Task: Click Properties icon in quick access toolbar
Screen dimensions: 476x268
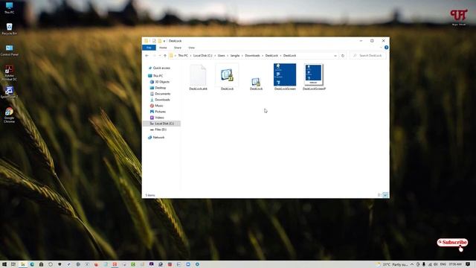Action: click(154, 41)
